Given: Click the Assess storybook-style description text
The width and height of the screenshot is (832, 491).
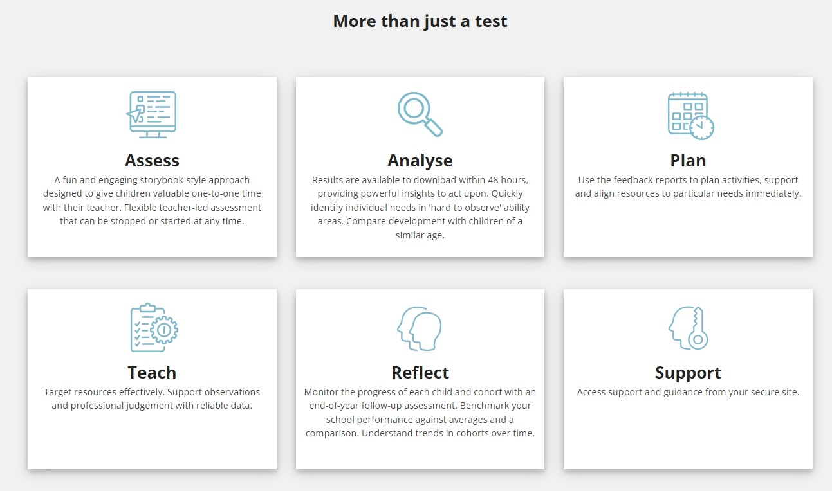Looking at the screenshot, I should point(152,186).
